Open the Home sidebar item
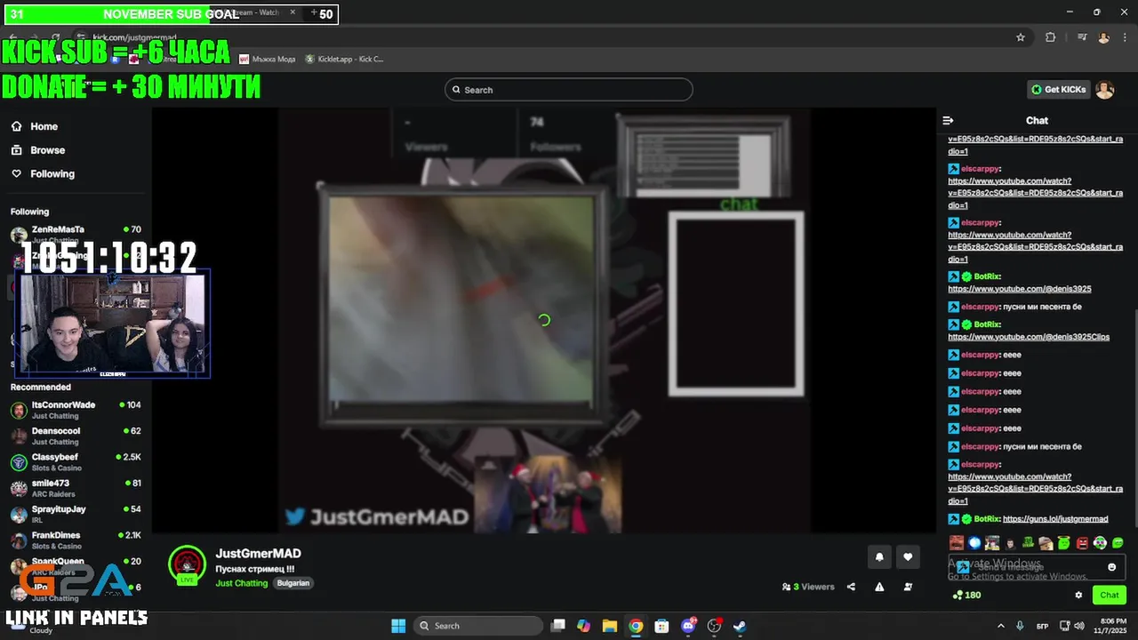1138x640 pixels. point(35,126)
